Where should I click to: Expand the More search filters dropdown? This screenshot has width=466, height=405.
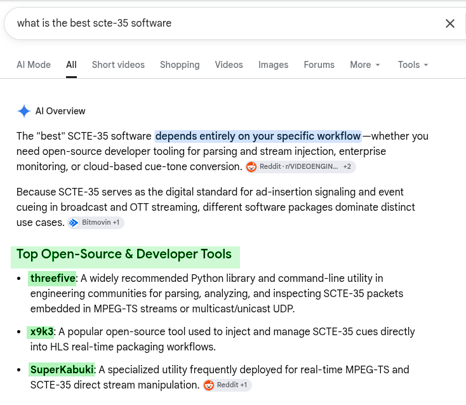point(365,65)
